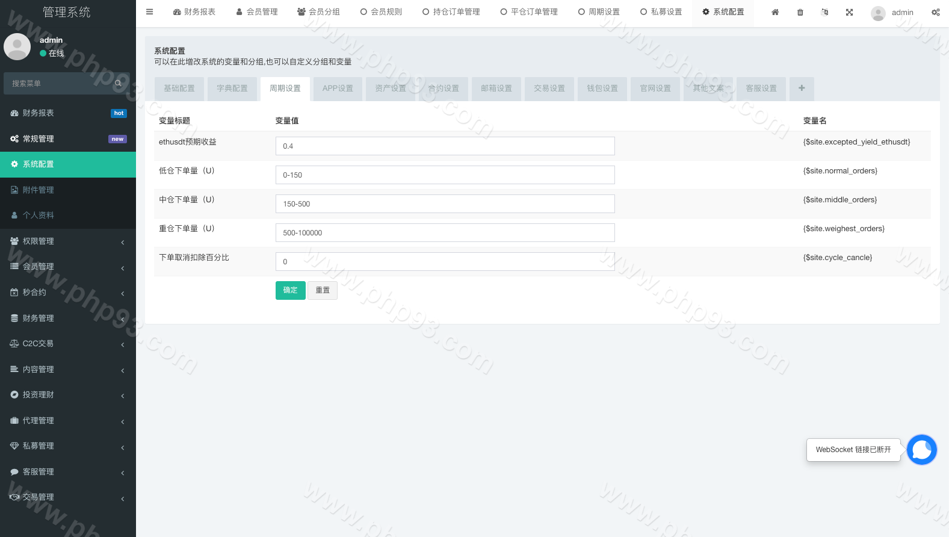Click the fullscreen expand icon
949x537 pixels.
[x=849, y=12]
